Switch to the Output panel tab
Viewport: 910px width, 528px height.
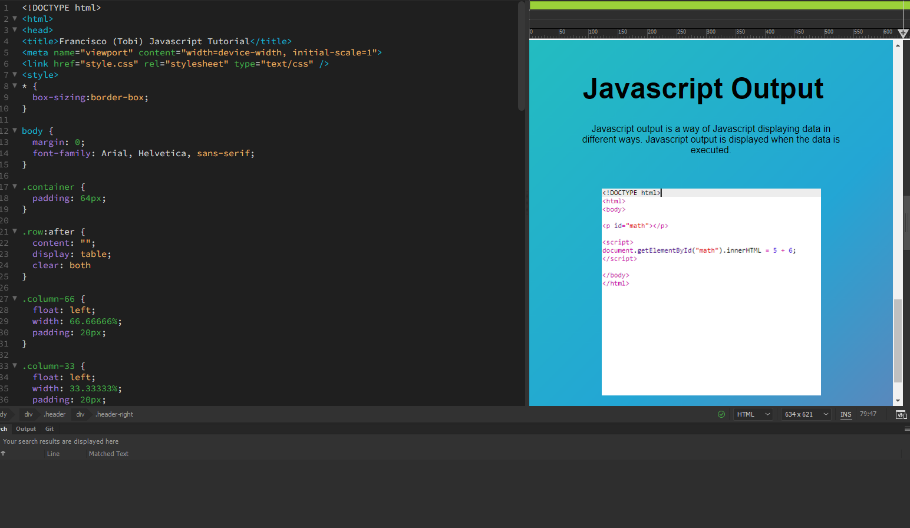tap(26, 429)
